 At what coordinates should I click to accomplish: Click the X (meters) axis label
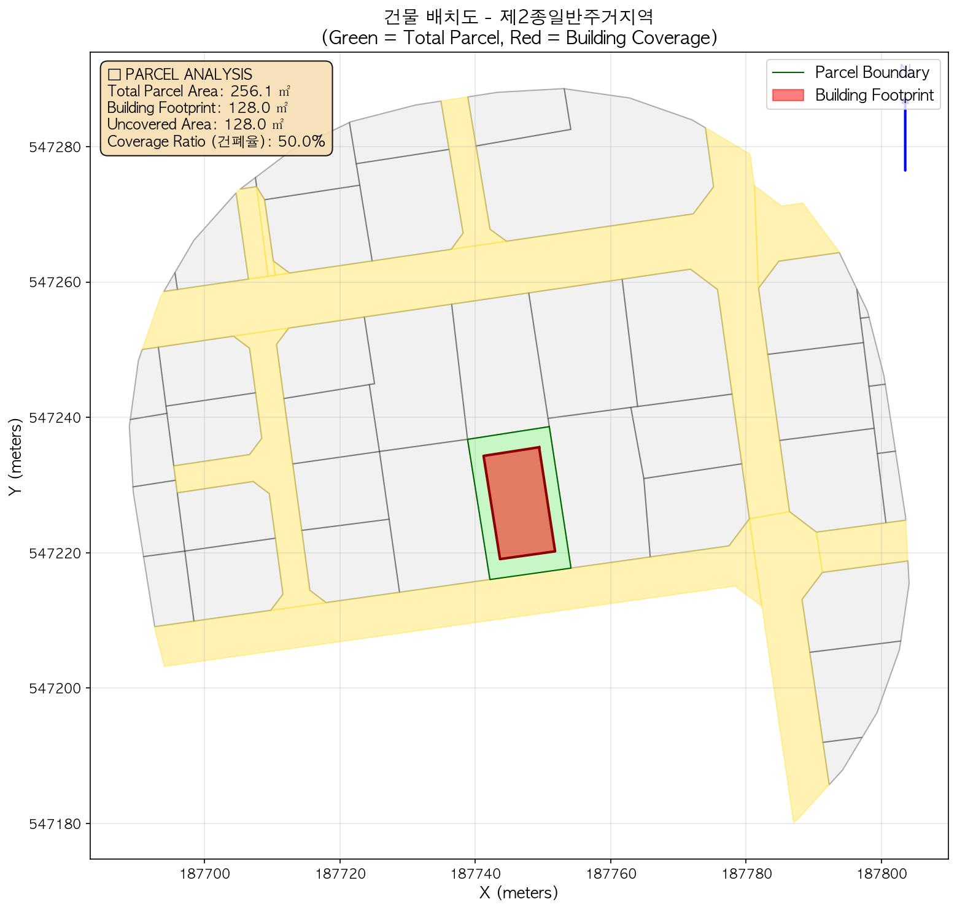519,893
